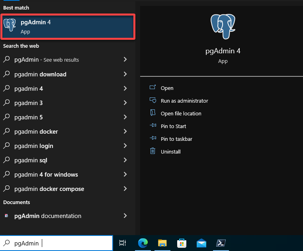The height and width of the screenshot is (251, 303).
Task: Select 'pgadmin 4 for windows' suggestion
Action: pyautogui.click(x=46, y=175)
